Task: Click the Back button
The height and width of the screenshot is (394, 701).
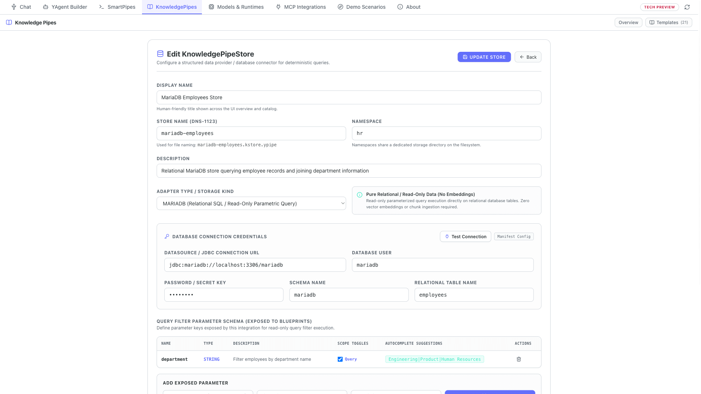Action: pos(528,57)
